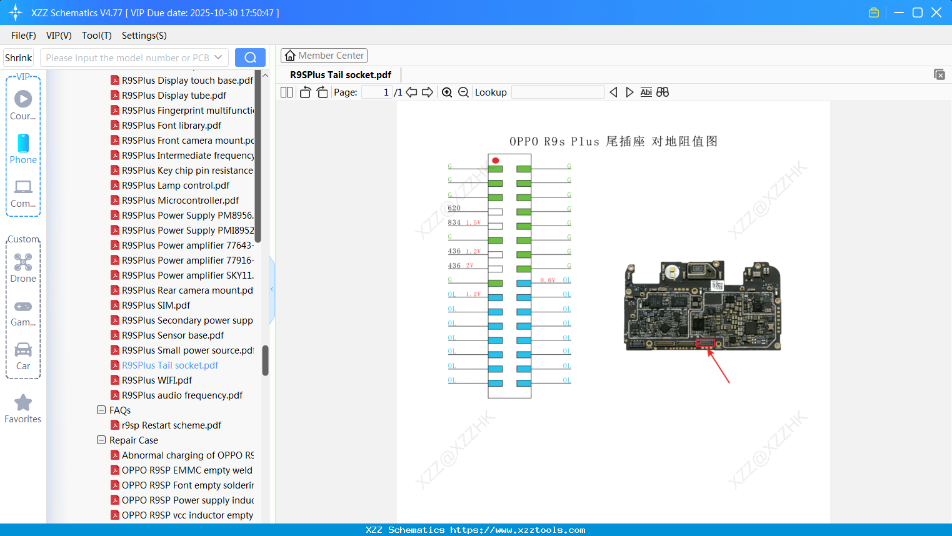Click the Abi text selection icon
The width and height of the screenshot is (952, 536).
pos(646,92)
